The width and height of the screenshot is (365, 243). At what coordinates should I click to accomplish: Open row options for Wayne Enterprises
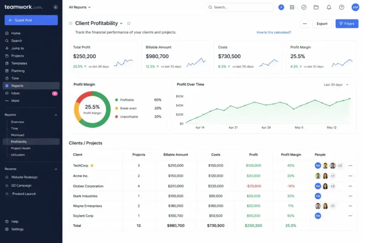click(350, 206)
